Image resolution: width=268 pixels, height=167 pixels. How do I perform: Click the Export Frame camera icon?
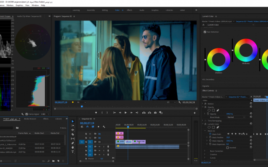point(155,113)
